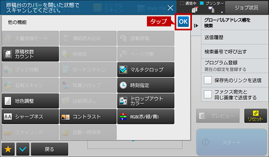Image resolution: width=269 pixels, height=157 pixels.
Task: Open コントラスト setting
Action: point(88,117)
